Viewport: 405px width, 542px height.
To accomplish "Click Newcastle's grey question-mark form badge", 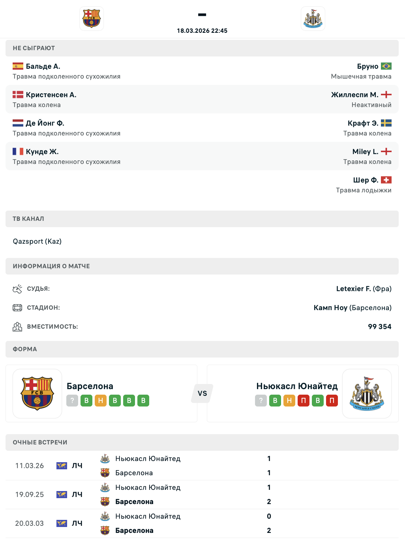I will [261, 401].
